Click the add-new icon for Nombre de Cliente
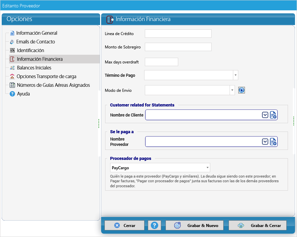297x237 pixels. point(273,115)
